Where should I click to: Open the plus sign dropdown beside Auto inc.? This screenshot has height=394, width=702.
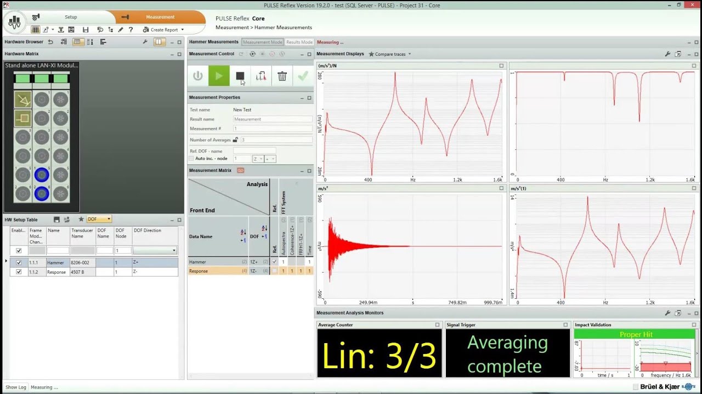pyautogui.click(x=270, y=159)
